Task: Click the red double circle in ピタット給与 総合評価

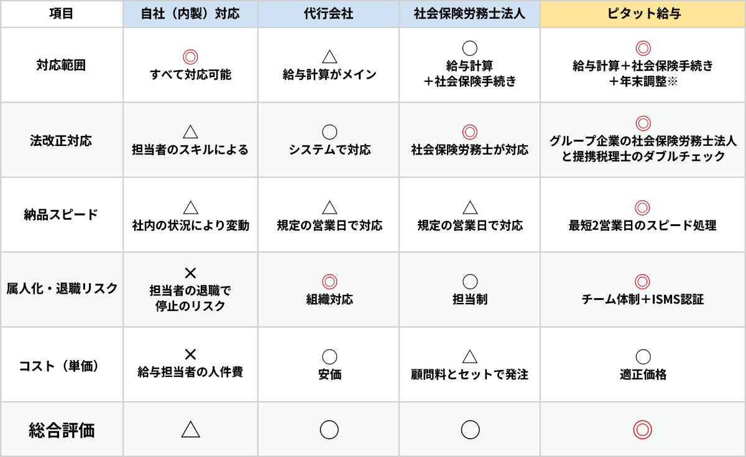Action: [x=643, y=429]
